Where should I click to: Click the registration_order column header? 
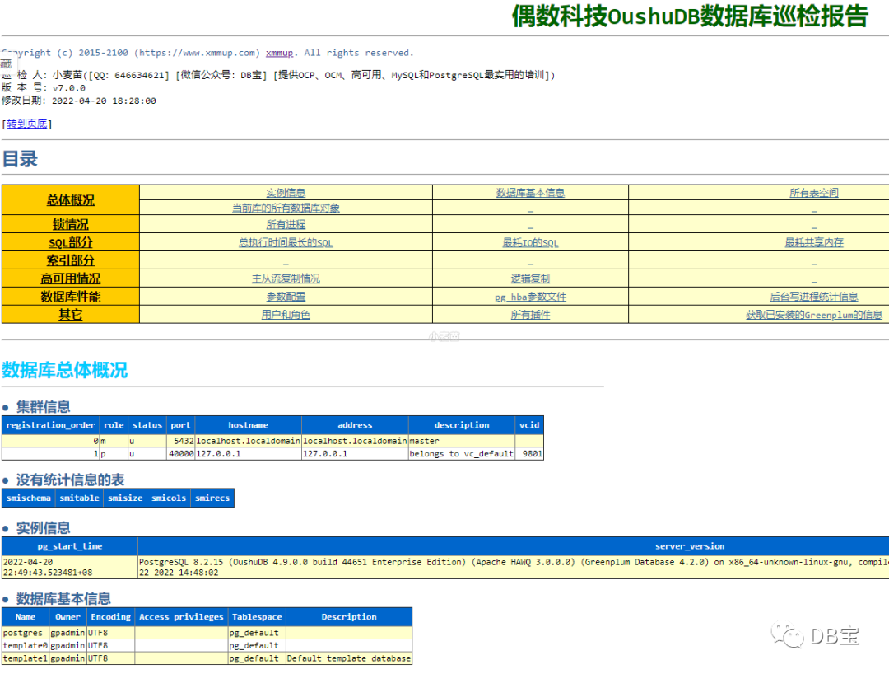tap(50, 425)
